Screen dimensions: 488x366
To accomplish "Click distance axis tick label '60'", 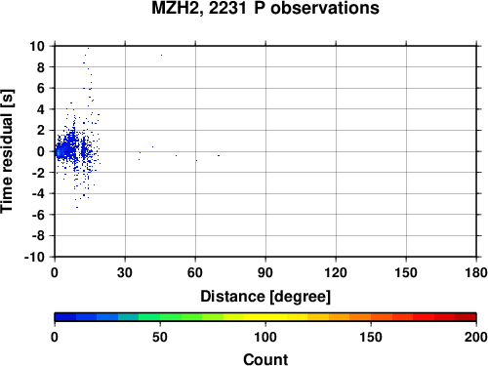I will coord(195,272).
